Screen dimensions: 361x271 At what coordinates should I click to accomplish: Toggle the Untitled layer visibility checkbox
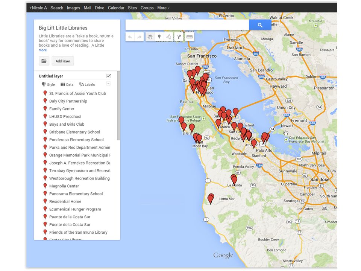[109, 76]
